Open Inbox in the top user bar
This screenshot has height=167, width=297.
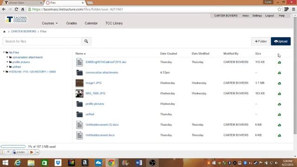245,16
